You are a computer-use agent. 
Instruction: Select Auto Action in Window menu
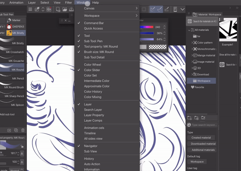click(x=107, y=164)
